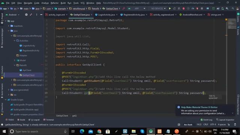Open Microsoft Edge from the taskbar
Screen dimensions: 240x135
(82, 131)
